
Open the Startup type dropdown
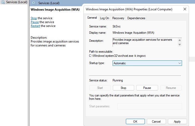[147, 63]
